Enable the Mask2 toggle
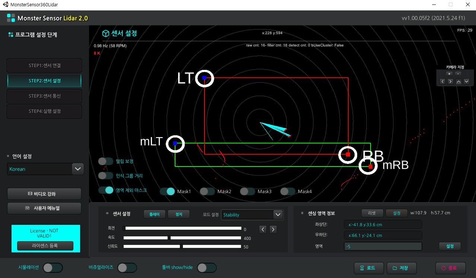The image size is (476, 278). [207, 191]
